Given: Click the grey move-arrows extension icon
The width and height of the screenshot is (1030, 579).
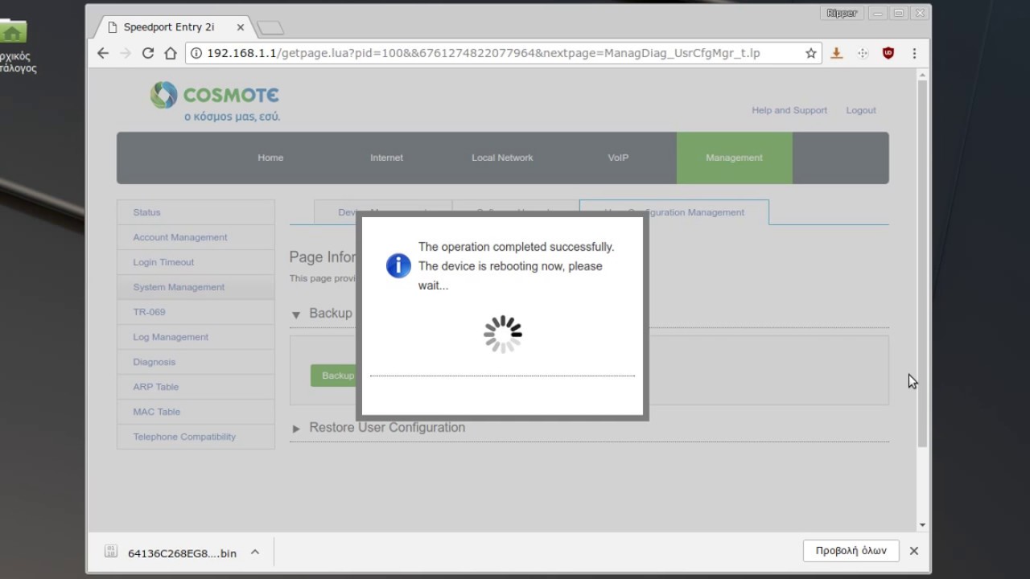Looking at the screenshot, I should (863, 53).
